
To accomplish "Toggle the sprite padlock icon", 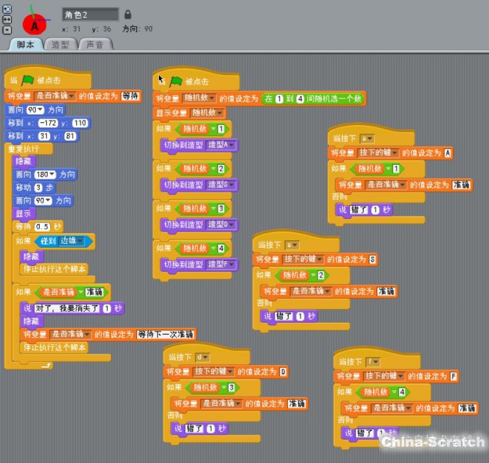I will pos(128,14).
